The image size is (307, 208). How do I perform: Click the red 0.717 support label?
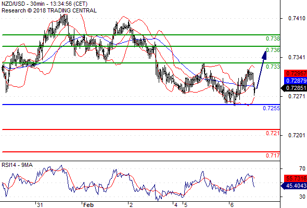click(273, 156)
